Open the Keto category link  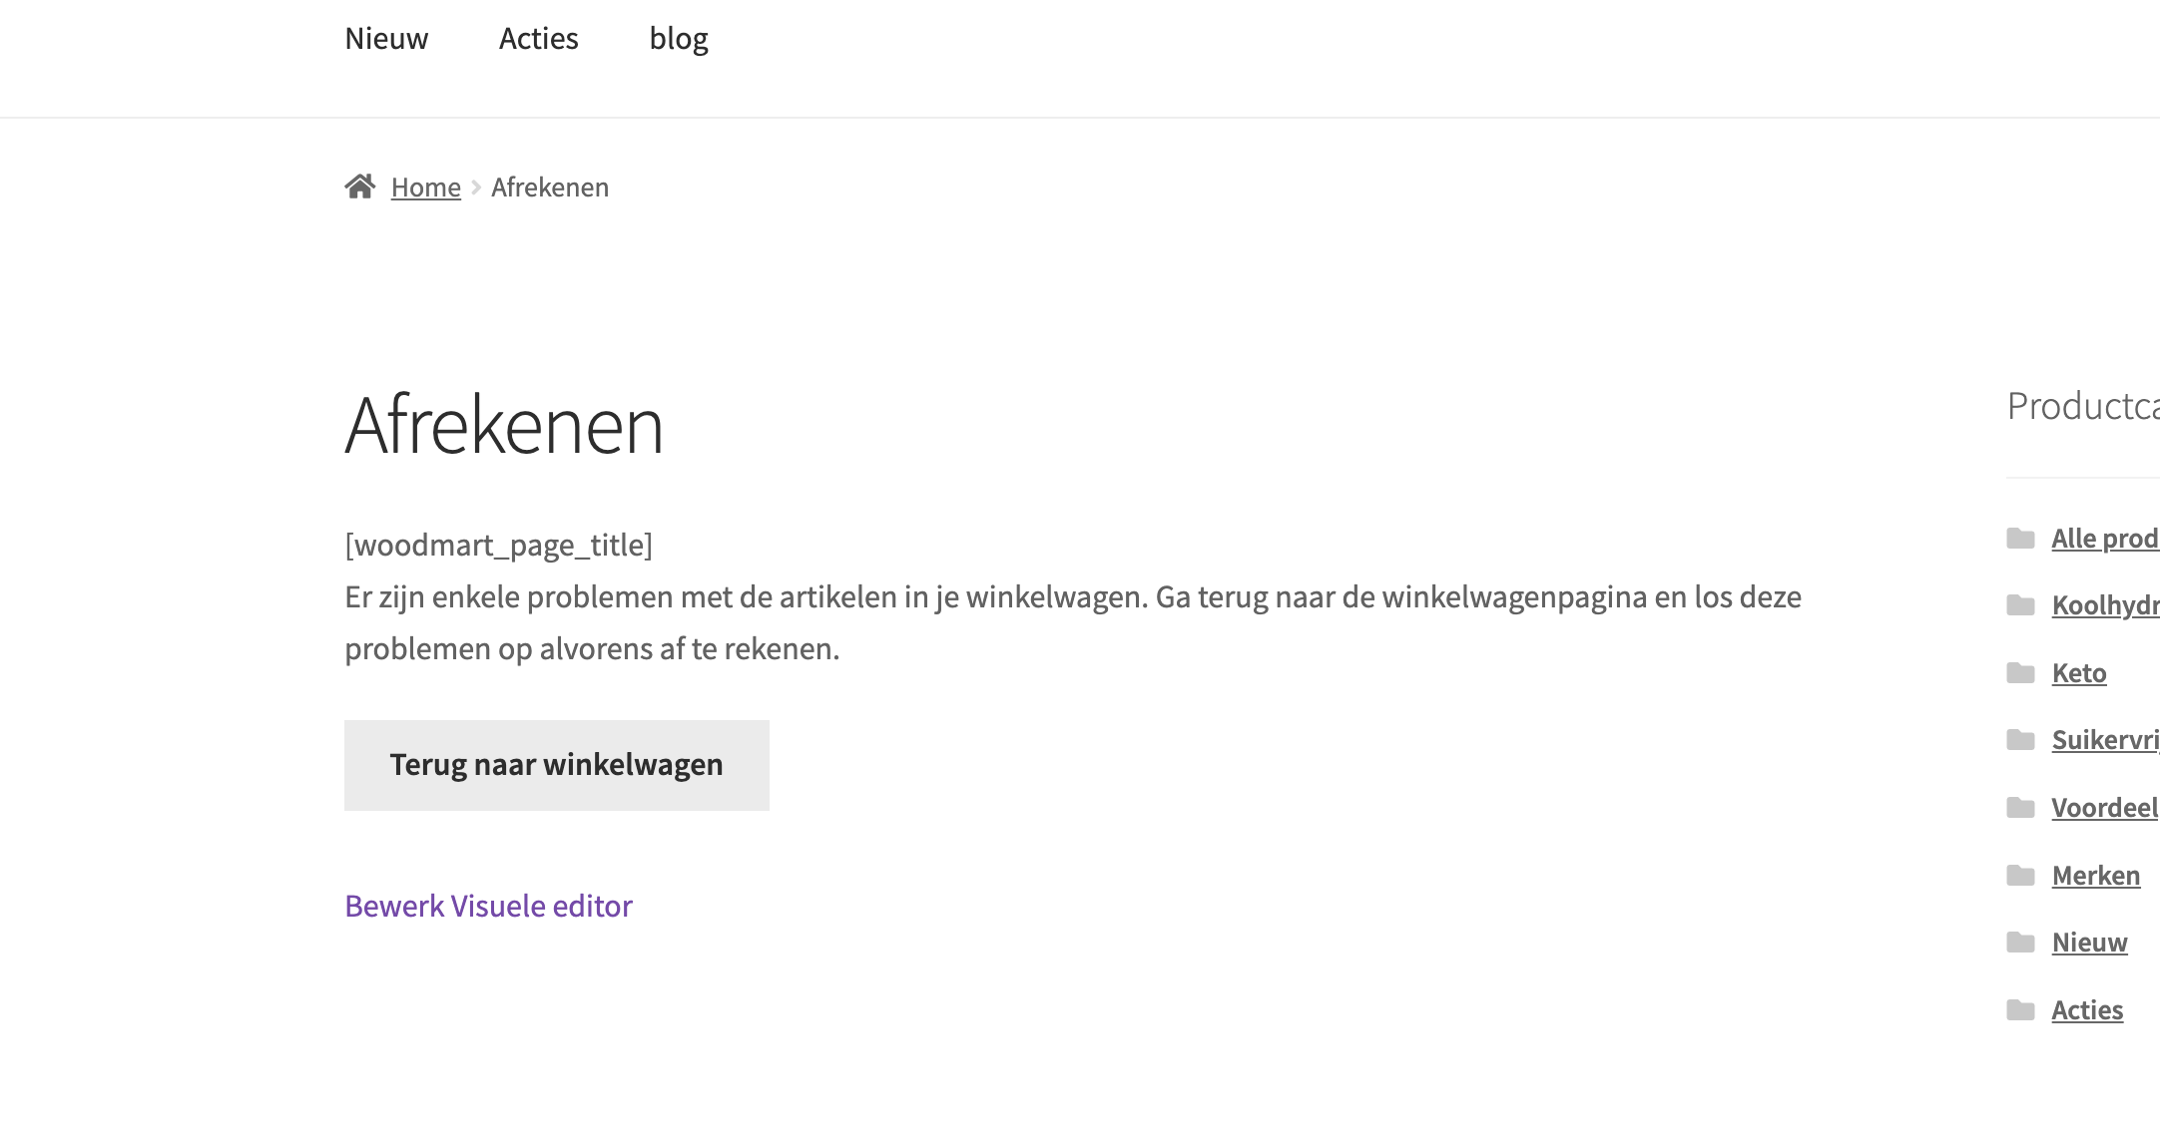2079,673
